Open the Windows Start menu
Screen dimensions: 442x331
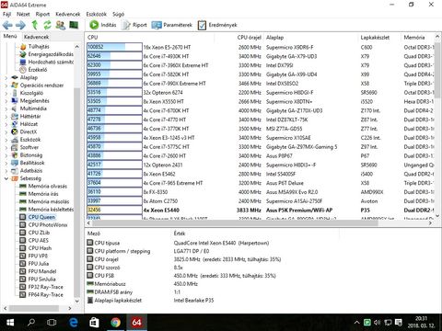pos(10,323)
